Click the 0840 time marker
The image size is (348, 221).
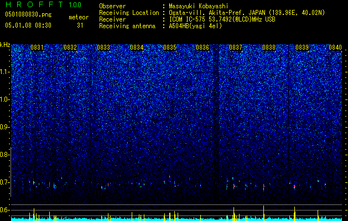click(335, 48)
